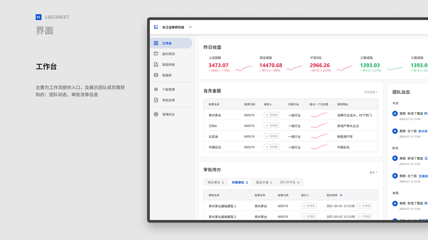Image resolution: width=428 pixels, height=240 pixels.
Task: Open the 历史金股 link
Action: coord(371,92)
